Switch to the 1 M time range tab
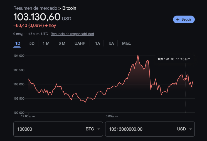Screen dimensions: 207x141 click(x=46, y=43)
